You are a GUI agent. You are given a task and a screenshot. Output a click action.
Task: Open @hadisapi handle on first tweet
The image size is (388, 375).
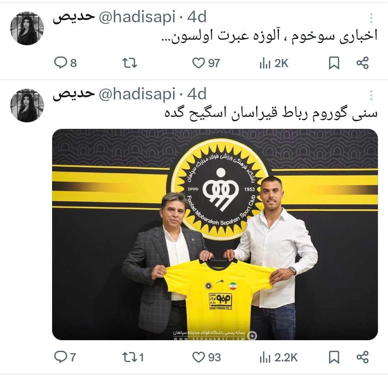coord(137,18)
